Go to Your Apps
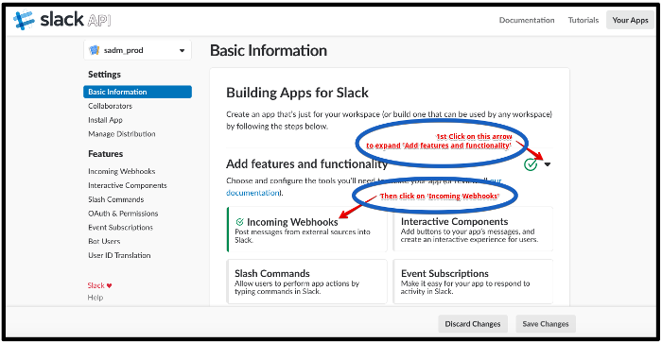Viewport: 662px width, 343px height. tap(630, 20)
